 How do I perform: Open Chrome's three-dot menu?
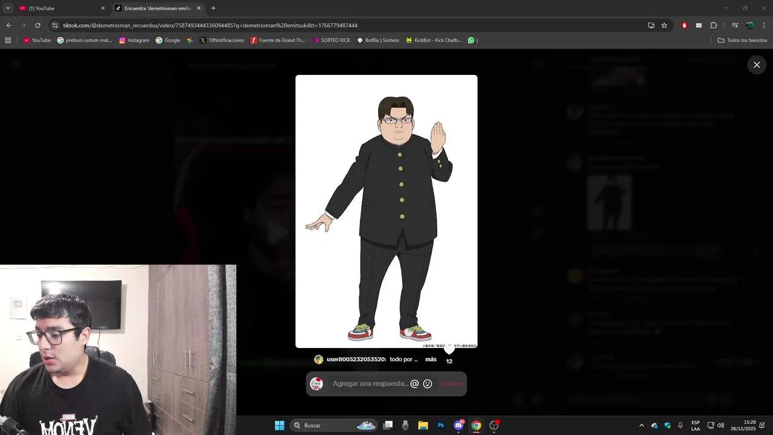pos(765,25)
